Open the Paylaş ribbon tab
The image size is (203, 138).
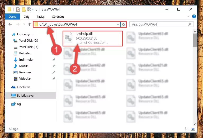click(41, 17)
